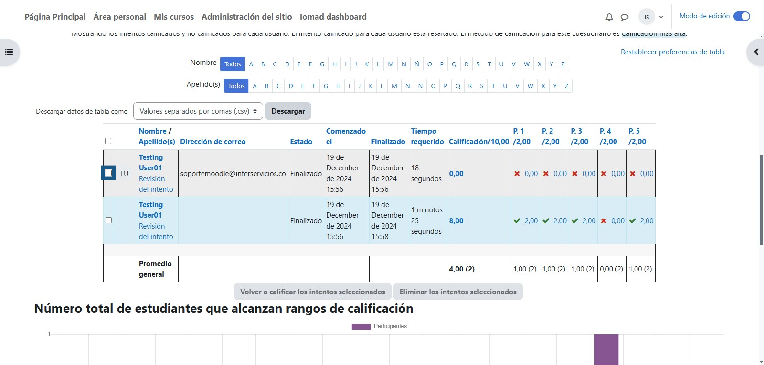This screenshot has width=764, height=365.
Task: Click green check for P.1 second attempt
Action: click(x=517, y=221)
